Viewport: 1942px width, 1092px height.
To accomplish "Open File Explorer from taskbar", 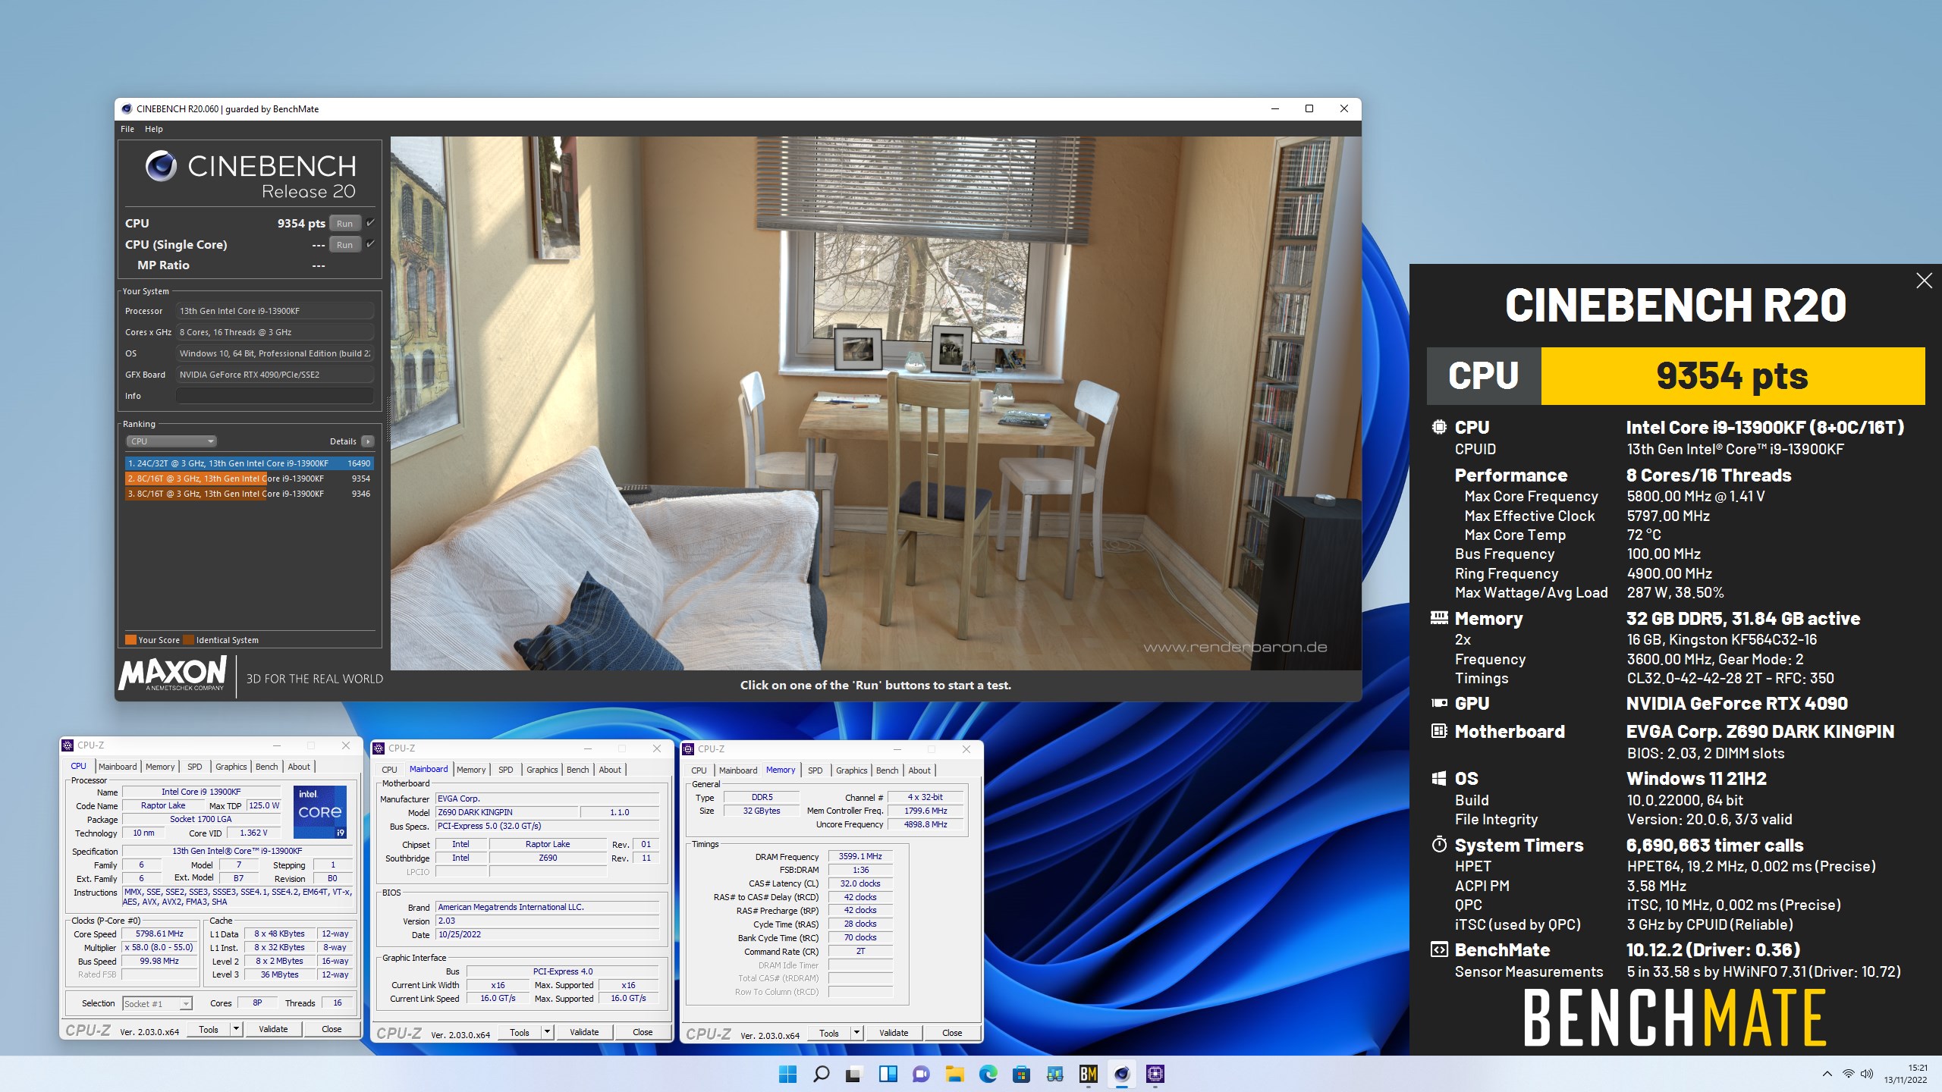I will tap(954, 1074).
